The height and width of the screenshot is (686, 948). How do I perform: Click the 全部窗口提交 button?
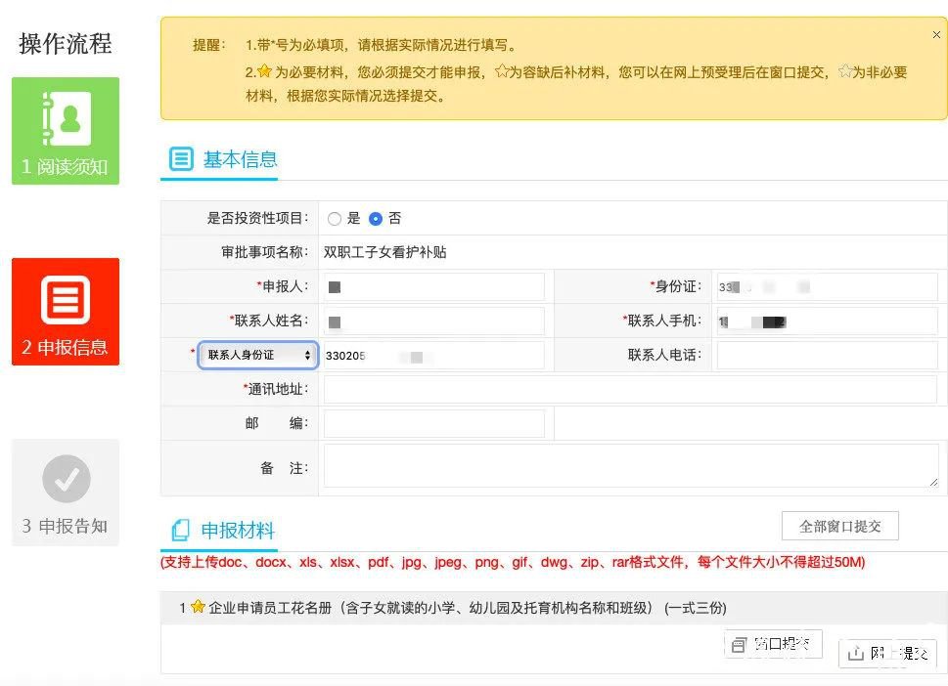point(839,526)
